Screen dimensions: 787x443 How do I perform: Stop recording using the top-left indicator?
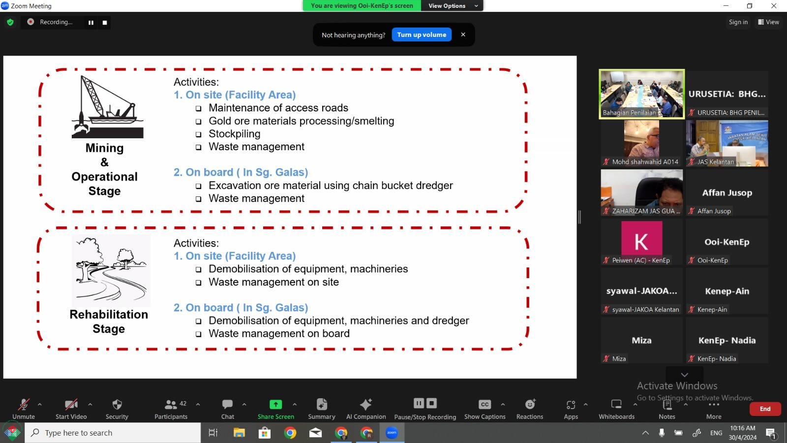pyautogui.click(x=105, y=23)
